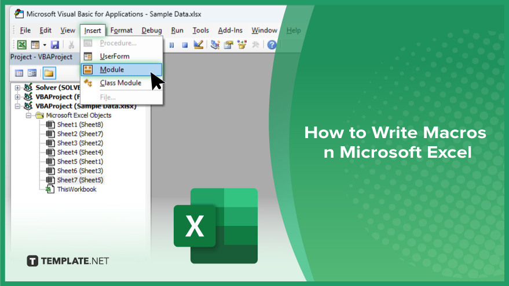Open the Add-Ins menu

(x=230, y=31)
